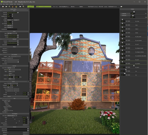Image resolution: width=148 pixels, height=135 pixels.
Task: Browse for Obstacle Map folder icon
Action: (x=28, y=131)
